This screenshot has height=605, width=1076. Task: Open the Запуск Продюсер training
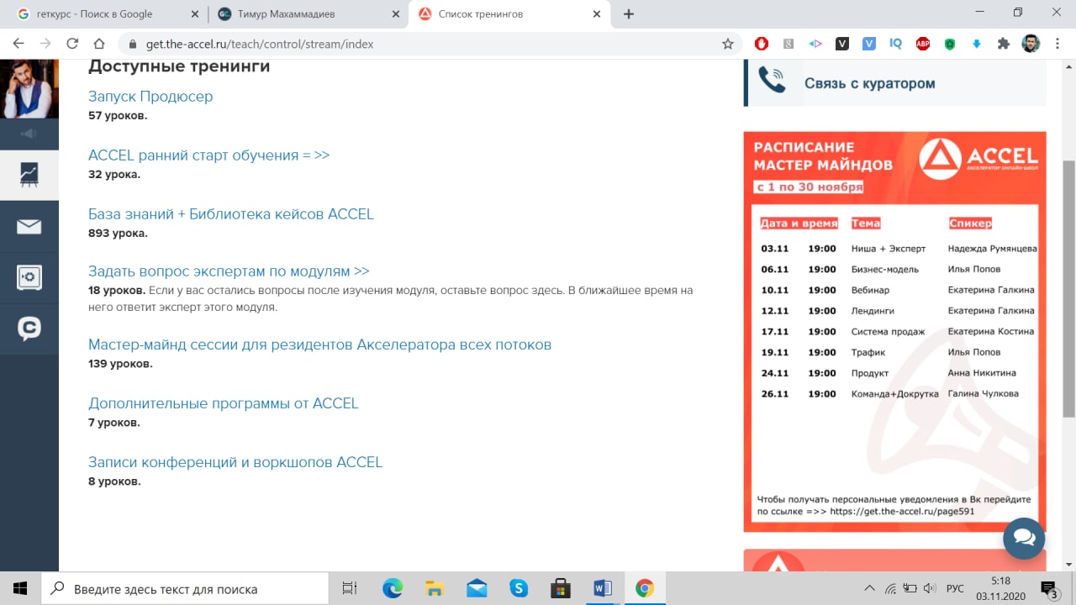[x=150, y=97]
